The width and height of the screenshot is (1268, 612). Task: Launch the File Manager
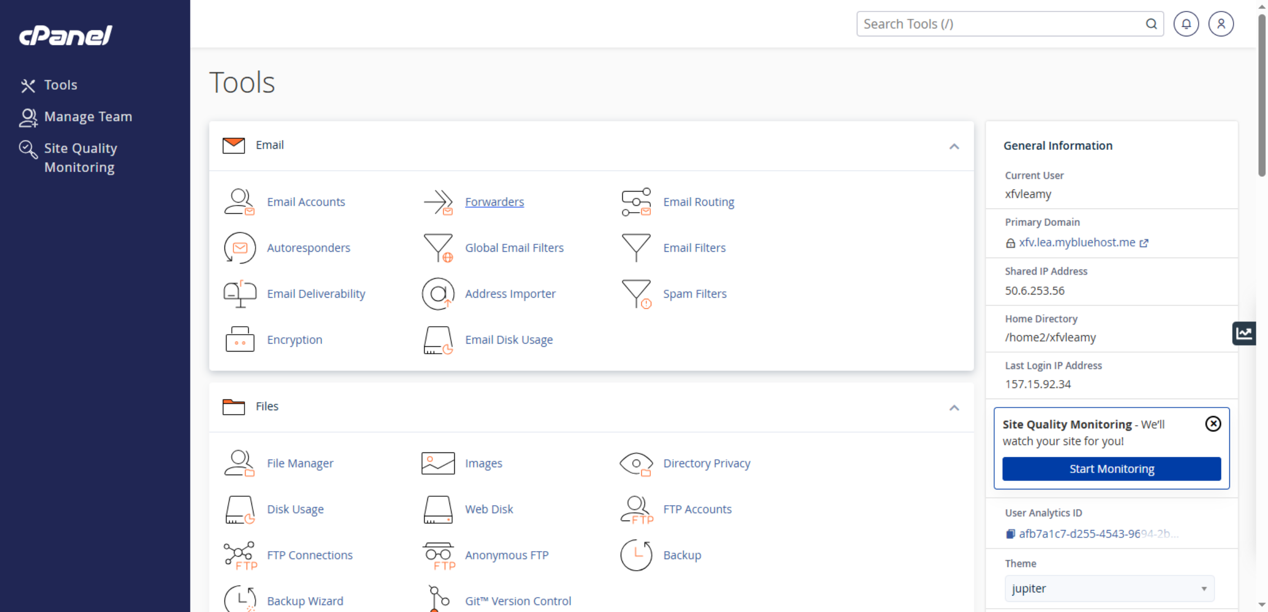(300, 463)
